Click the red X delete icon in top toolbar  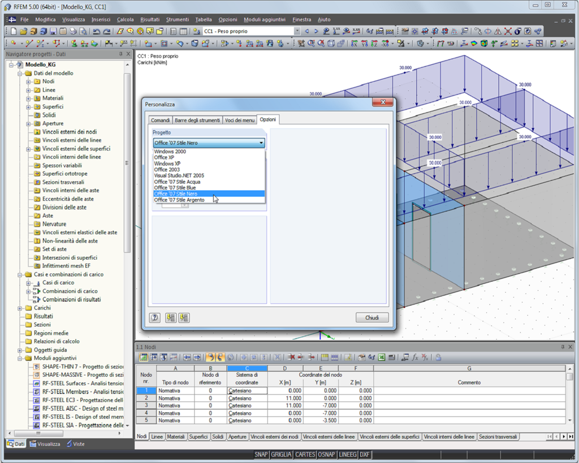coord(508,31)
